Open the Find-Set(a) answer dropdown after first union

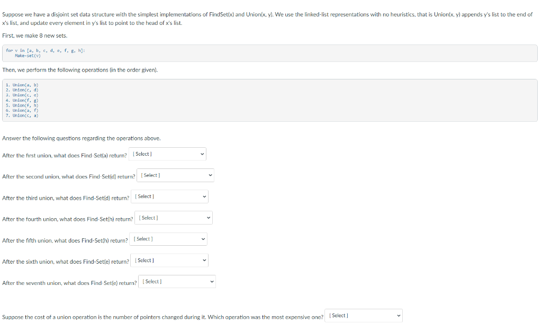pos(167,154)
